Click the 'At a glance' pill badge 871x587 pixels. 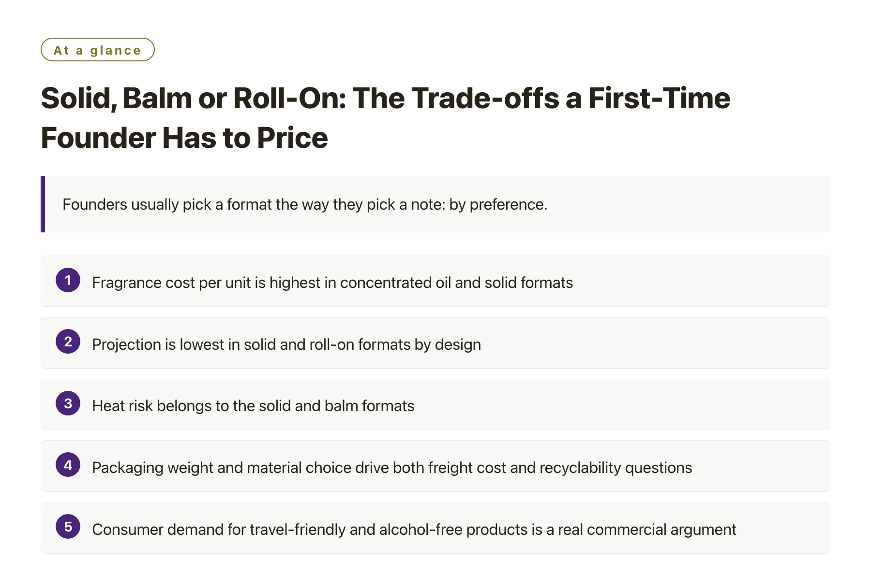point(97,50)
